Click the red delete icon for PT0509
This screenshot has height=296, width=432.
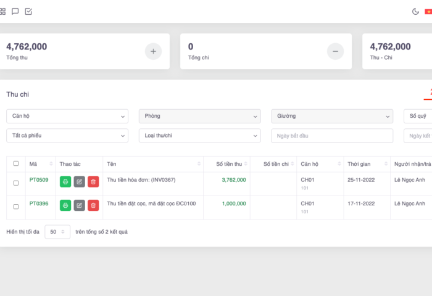click(x=93, y=181)
